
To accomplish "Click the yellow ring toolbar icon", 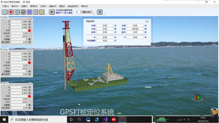I will tap(42, 12).
